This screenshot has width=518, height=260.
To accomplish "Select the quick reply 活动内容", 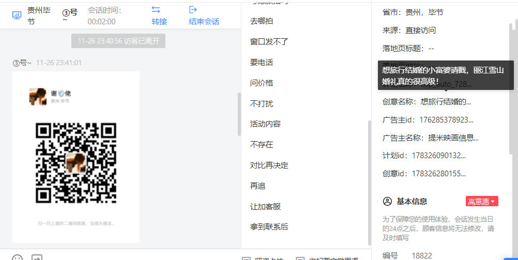I will 265,124.
